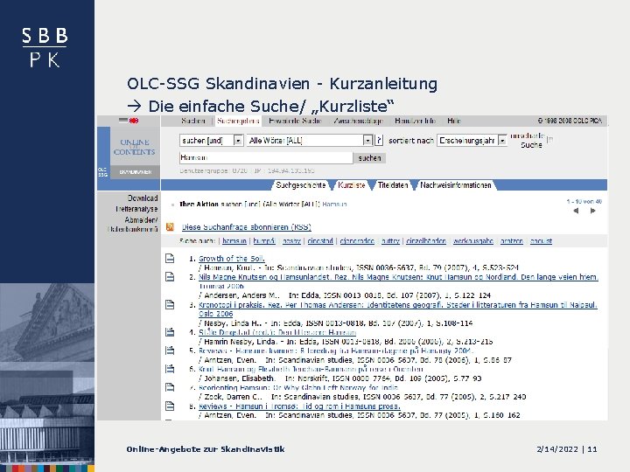Viewport: 630px width, 472px height.
Task: Open result number 5 Reviews title link
Action: pos(336,351)
